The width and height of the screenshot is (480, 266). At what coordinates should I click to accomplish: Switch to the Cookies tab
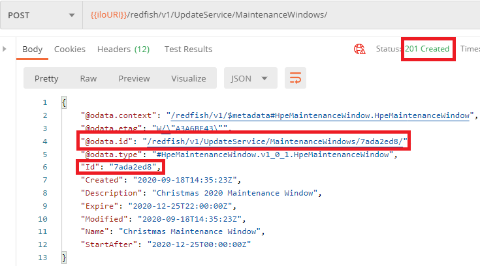click(x=70, y=49)
